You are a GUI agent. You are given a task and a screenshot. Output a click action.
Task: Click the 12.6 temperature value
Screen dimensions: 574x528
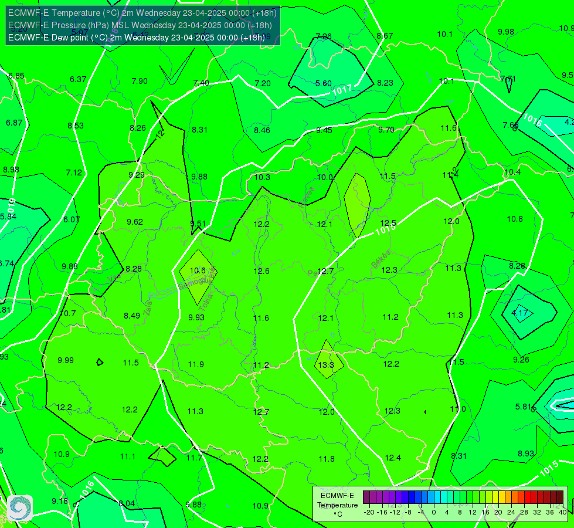(261, 271)
